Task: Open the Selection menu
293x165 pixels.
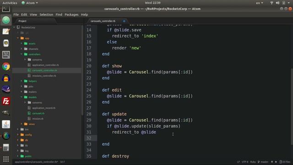Action: tap(46, 15)
